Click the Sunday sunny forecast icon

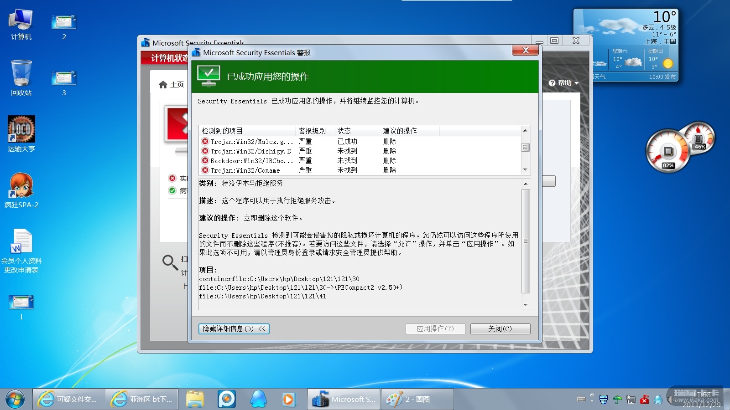[x=668, y=63]
